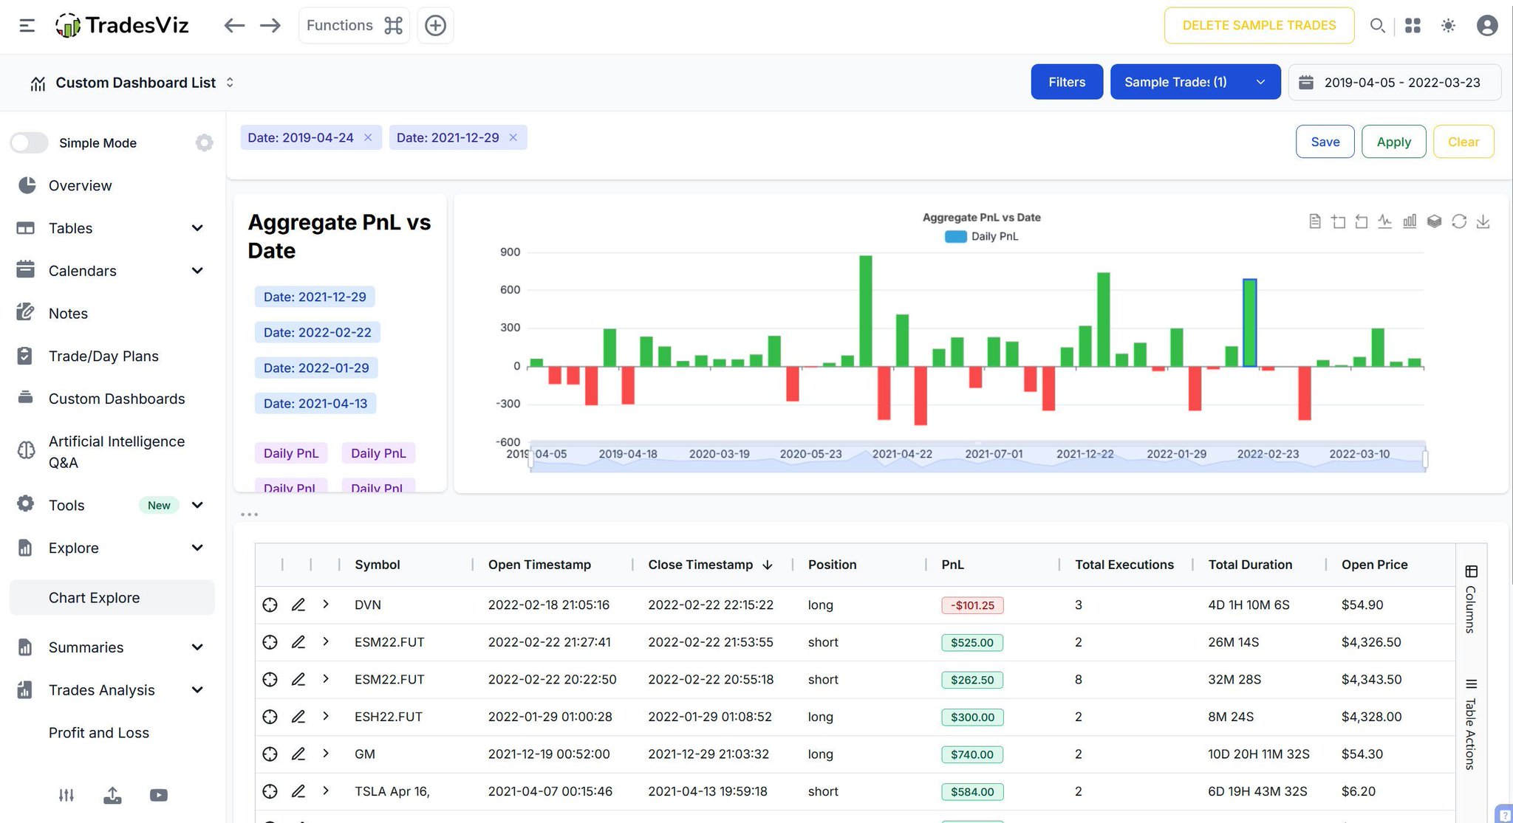Screen dimensions: 1513x823
Task: Click the chart download/save image icon
Action: [x=1483, y=221]
